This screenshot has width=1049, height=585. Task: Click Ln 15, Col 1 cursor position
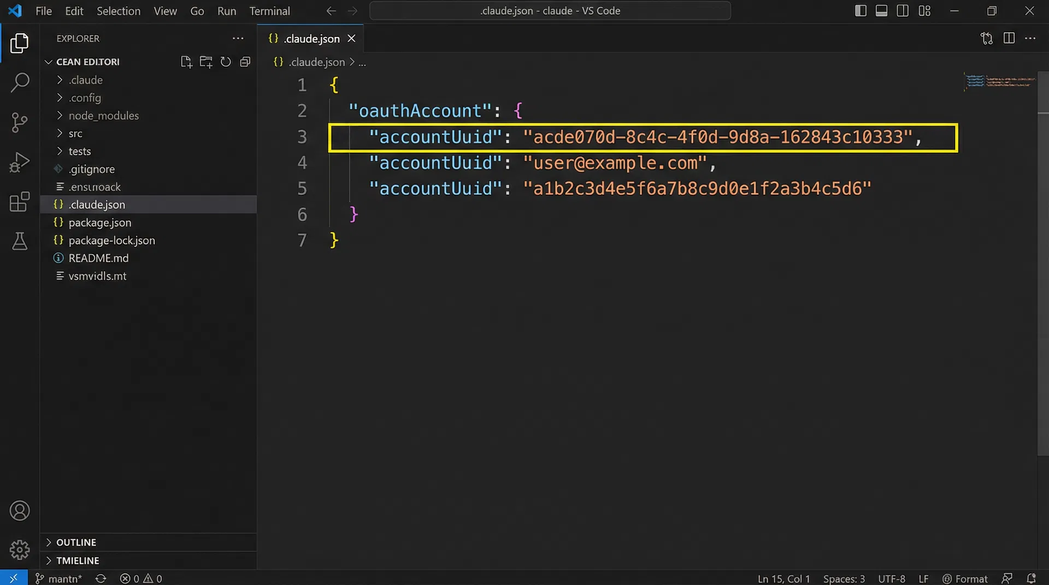[783, 578]
